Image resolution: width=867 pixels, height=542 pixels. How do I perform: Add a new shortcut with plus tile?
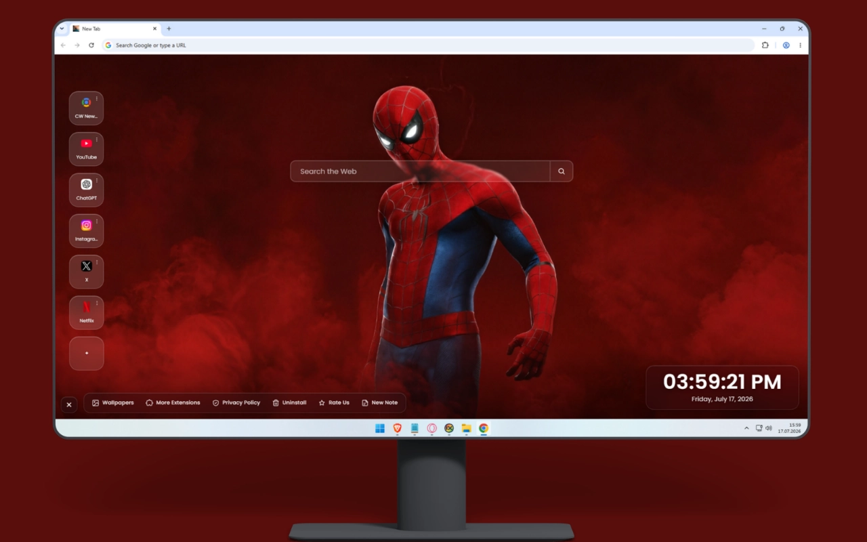pyautogui.click(x=86, y=354)
